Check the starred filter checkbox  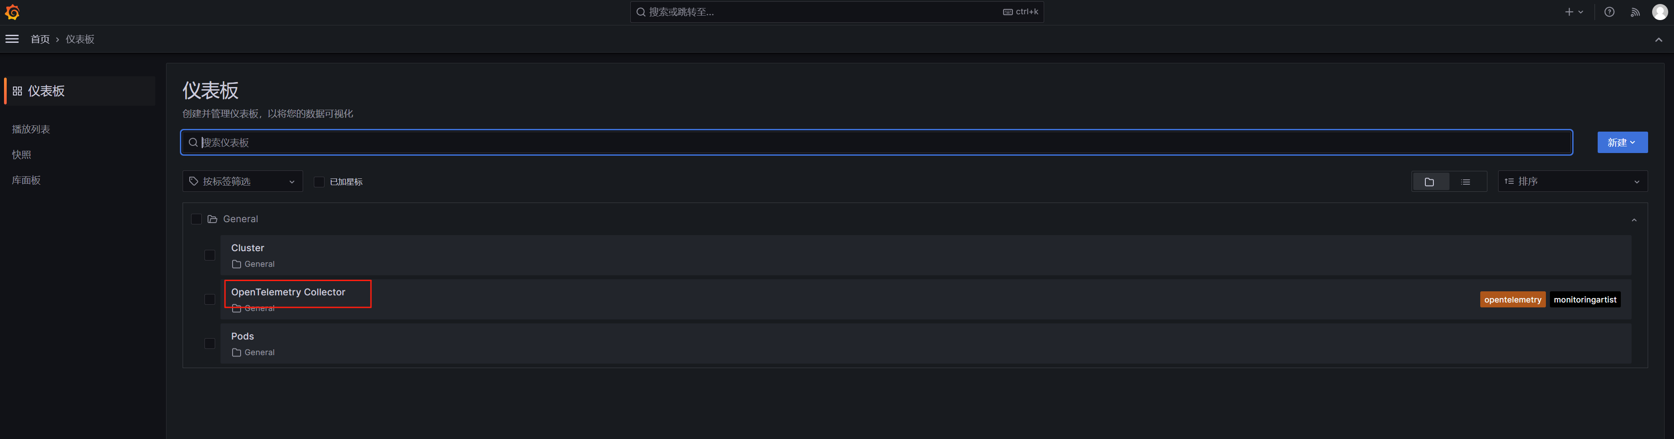coord(319,182)
